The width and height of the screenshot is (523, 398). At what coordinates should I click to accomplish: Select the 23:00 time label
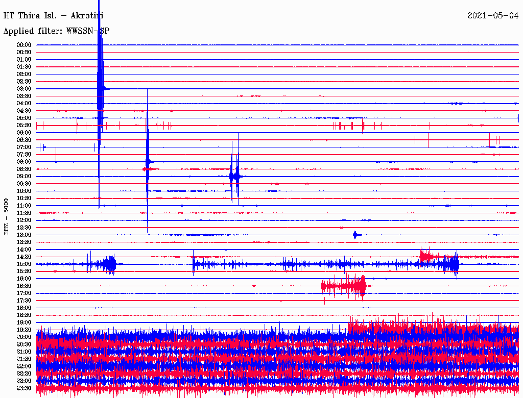click(23, 381)
